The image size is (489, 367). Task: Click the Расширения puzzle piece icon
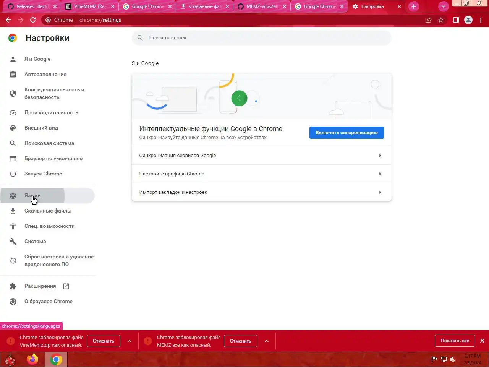pos(13,286)
